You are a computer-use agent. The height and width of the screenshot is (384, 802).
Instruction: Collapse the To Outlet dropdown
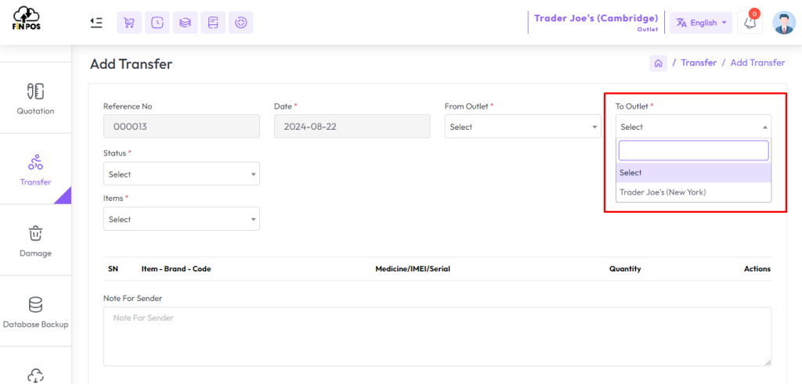click(x=694, y=127)
